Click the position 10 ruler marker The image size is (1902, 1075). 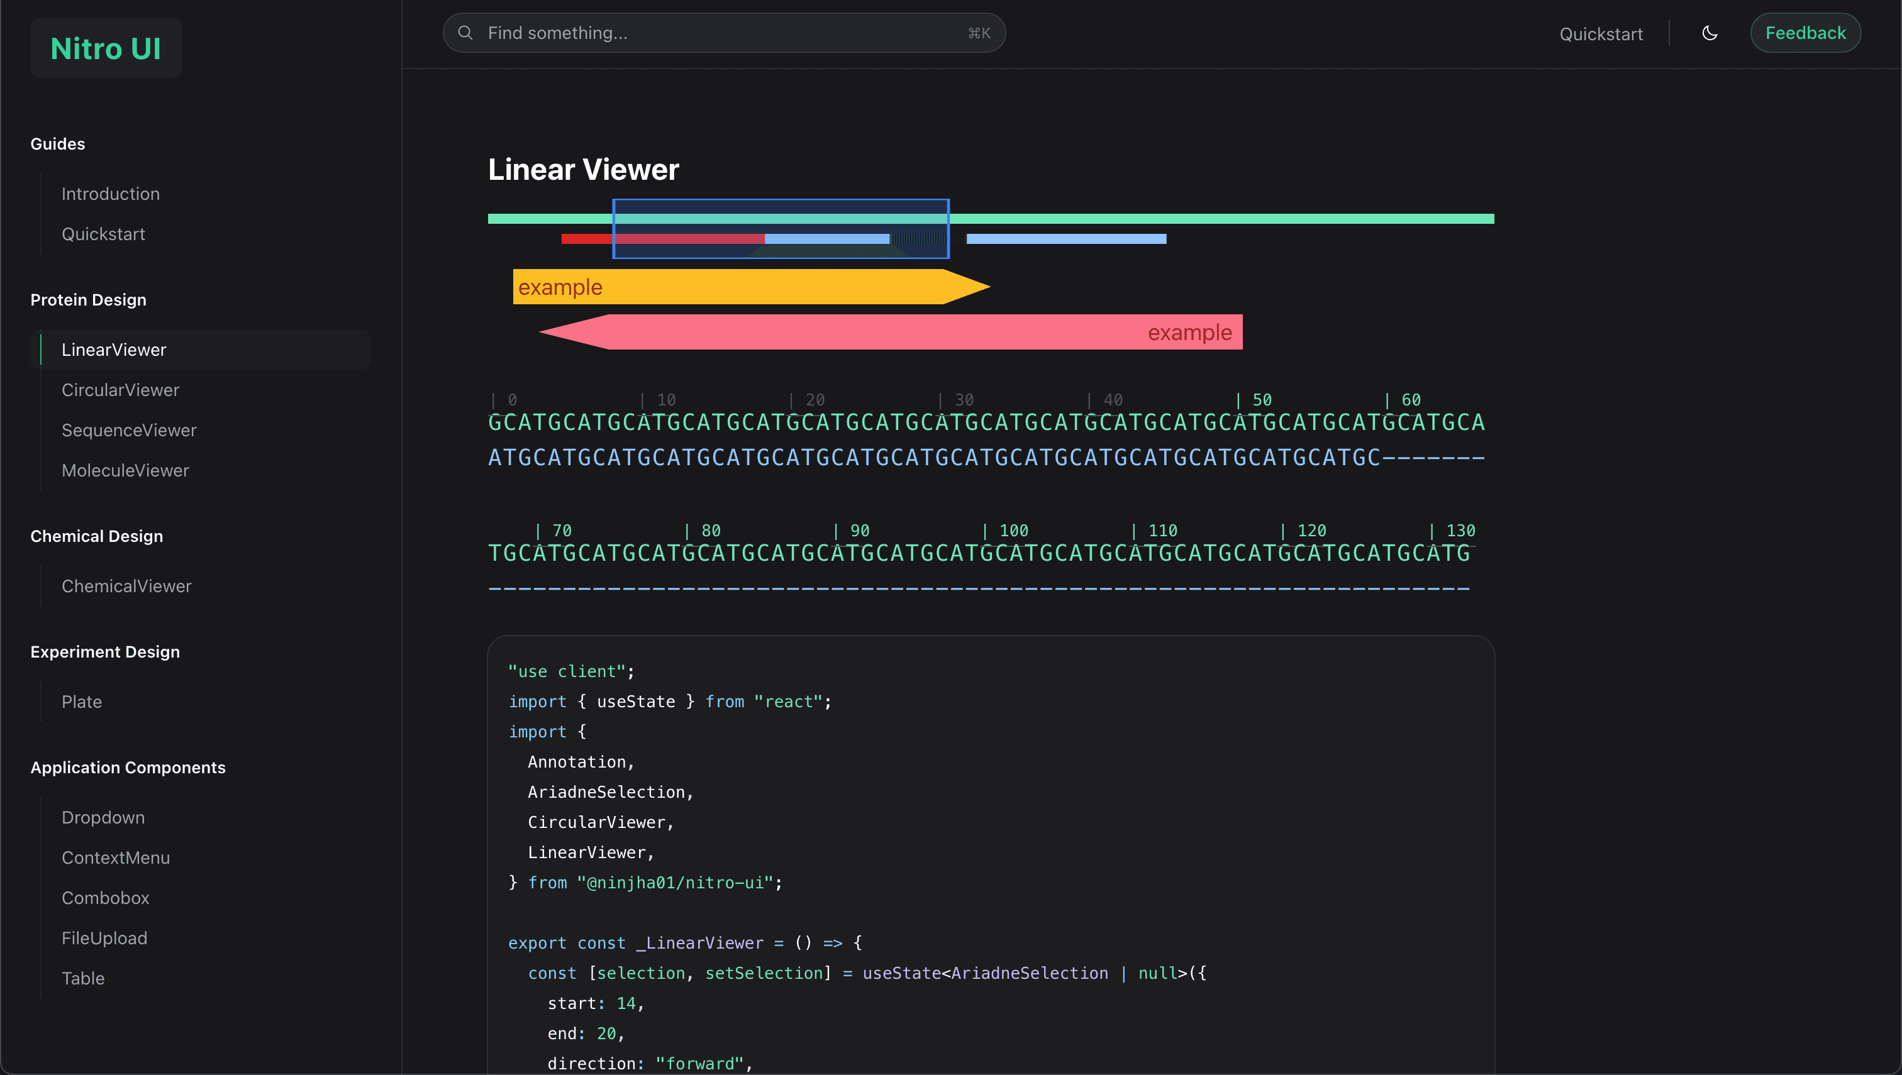click(658, 399)
